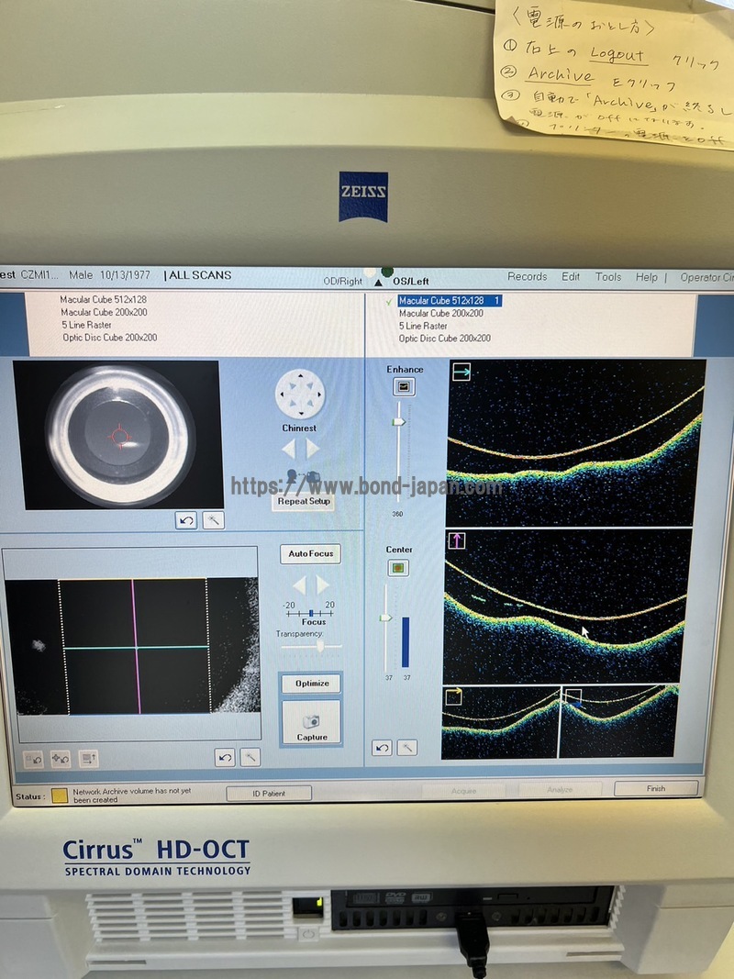Viewport: 734px width, 979px height.
Task: Click the wand icon below the iris image
Action: 214,520
